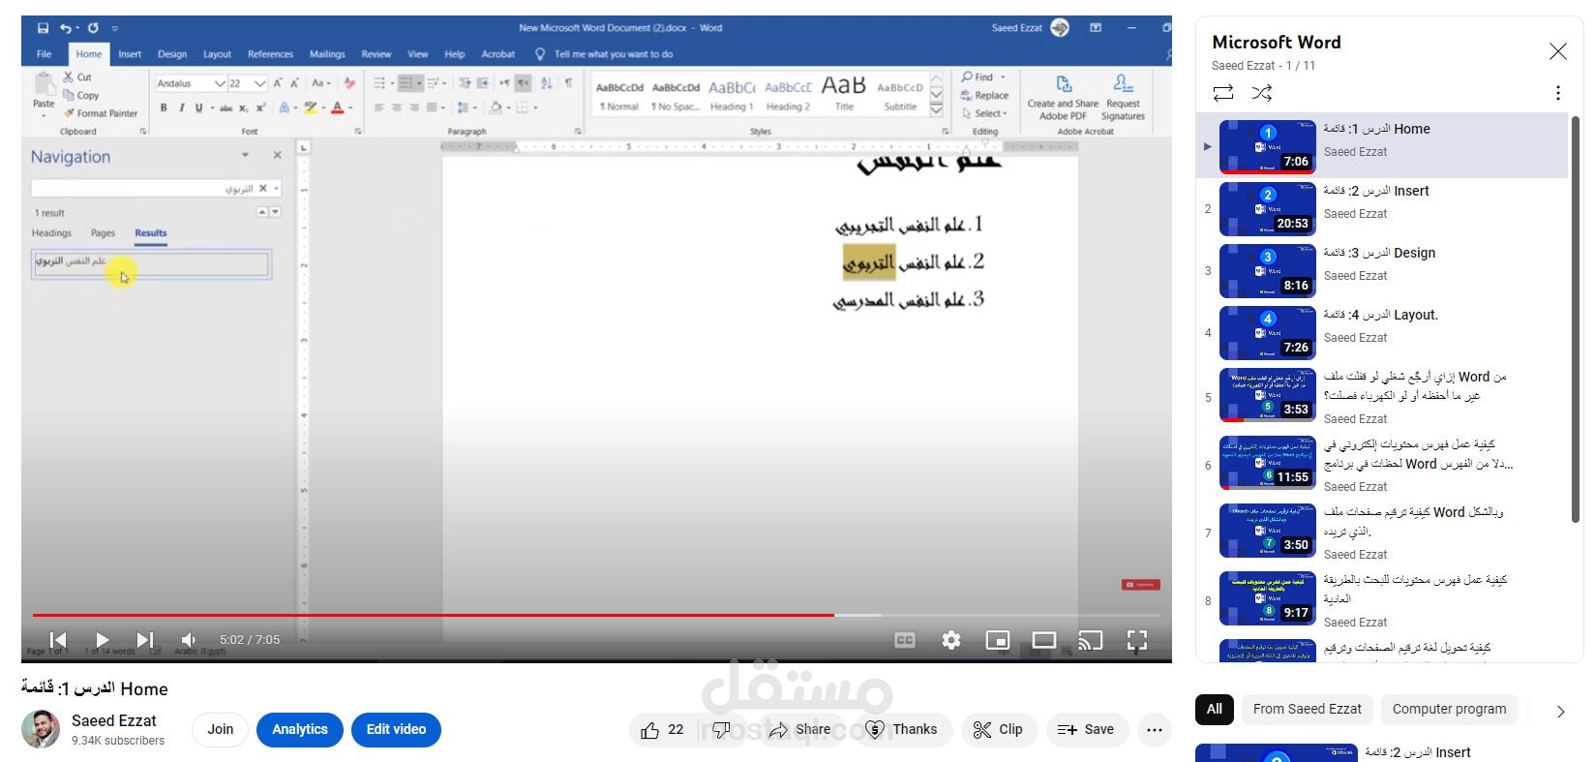Open playlist video 4 Layout

click(x=1382, y=331)
